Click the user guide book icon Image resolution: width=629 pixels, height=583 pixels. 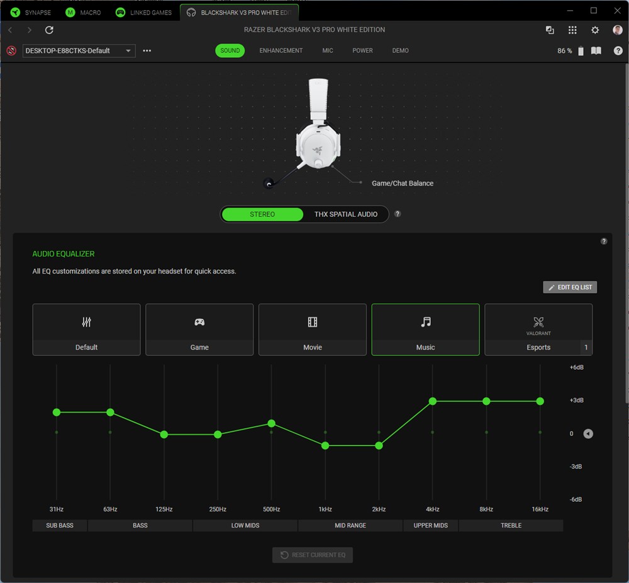pyautogui.click(x=596, y=51)
